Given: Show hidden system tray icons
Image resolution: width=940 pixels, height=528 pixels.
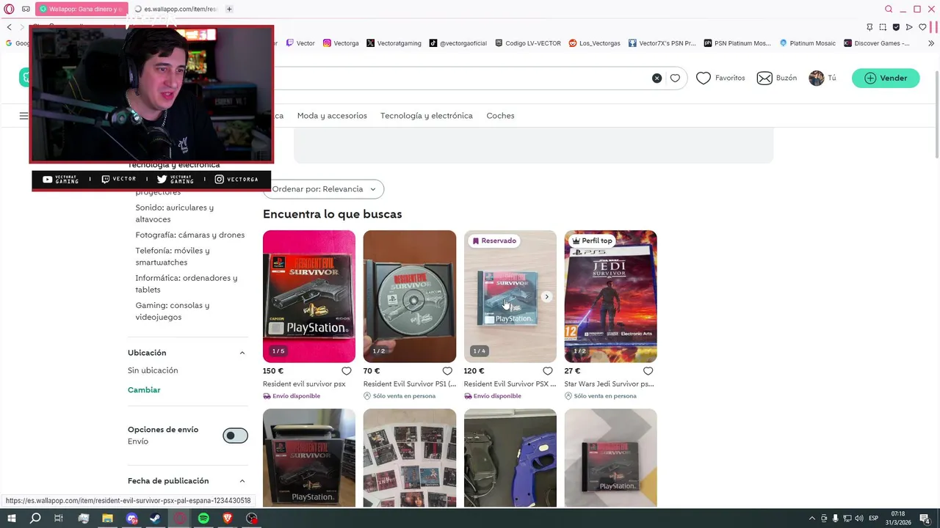Looking at the screenshot, I should [x=811, y=518].
